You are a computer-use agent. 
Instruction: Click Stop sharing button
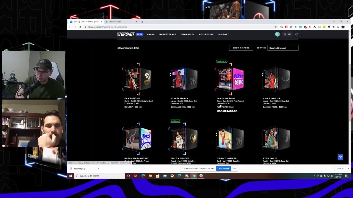pyautogui.click(x=224, y=168)
